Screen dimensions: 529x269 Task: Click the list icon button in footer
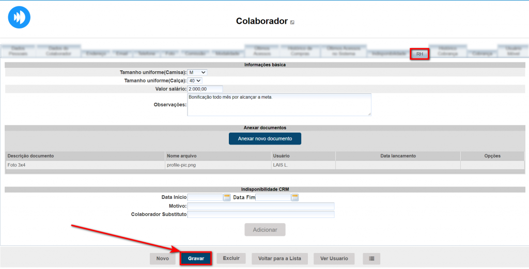pyautogui.click(x=371, y=258)
